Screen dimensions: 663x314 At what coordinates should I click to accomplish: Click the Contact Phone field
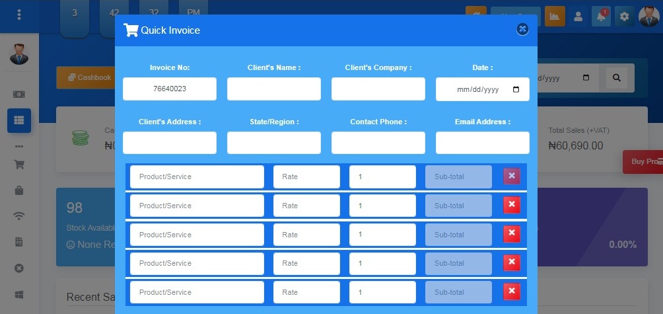click(378, 143)
